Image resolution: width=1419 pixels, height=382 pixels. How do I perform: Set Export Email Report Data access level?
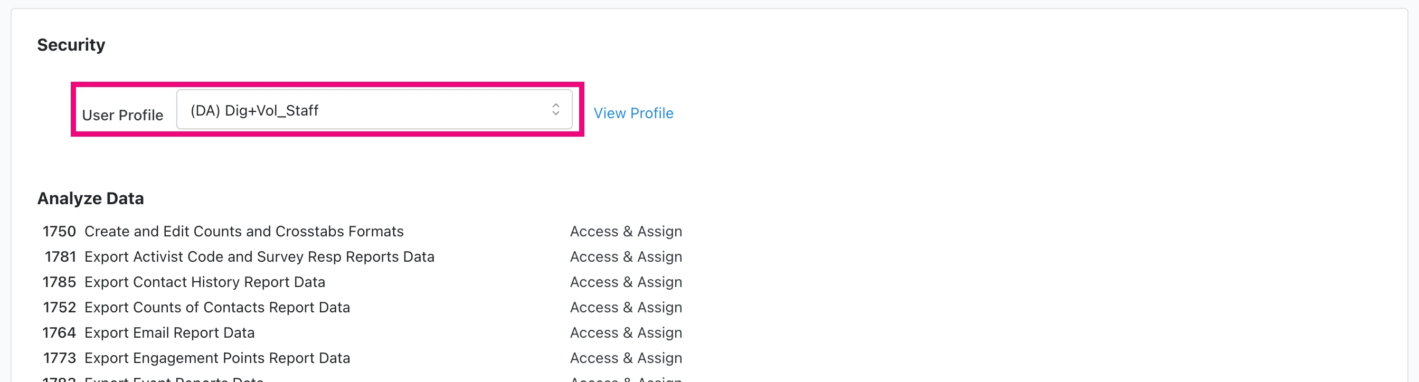click(626, 332)
